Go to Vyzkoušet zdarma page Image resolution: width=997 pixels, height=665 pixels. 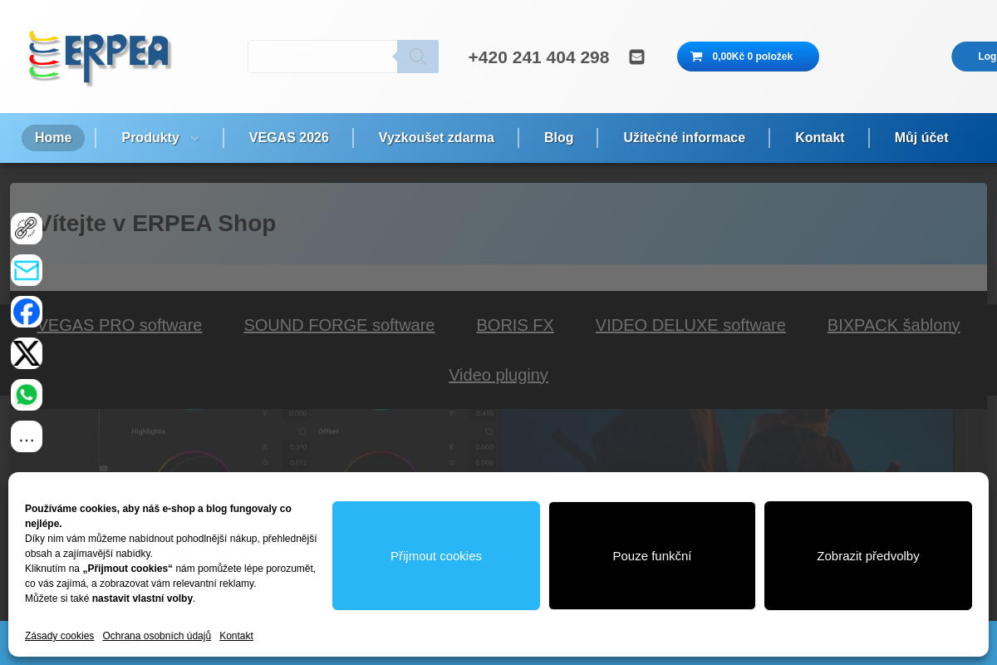click(x=436, y=138)
